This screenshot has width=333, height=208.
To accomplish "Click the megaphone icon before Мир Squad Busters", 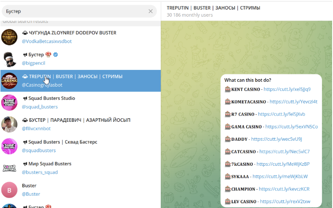I will click(x=25, y=164).
